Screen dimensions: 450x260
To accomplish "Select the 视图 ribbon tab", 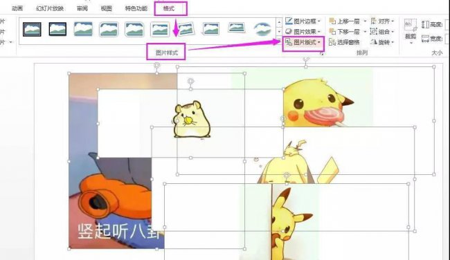I will click(106, 8).
